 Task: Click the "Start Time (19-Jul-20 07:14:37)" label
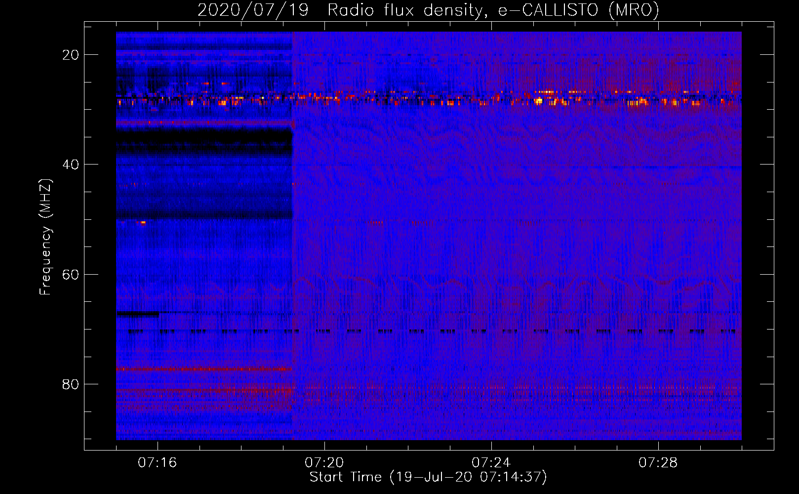[x=428, y=477]
